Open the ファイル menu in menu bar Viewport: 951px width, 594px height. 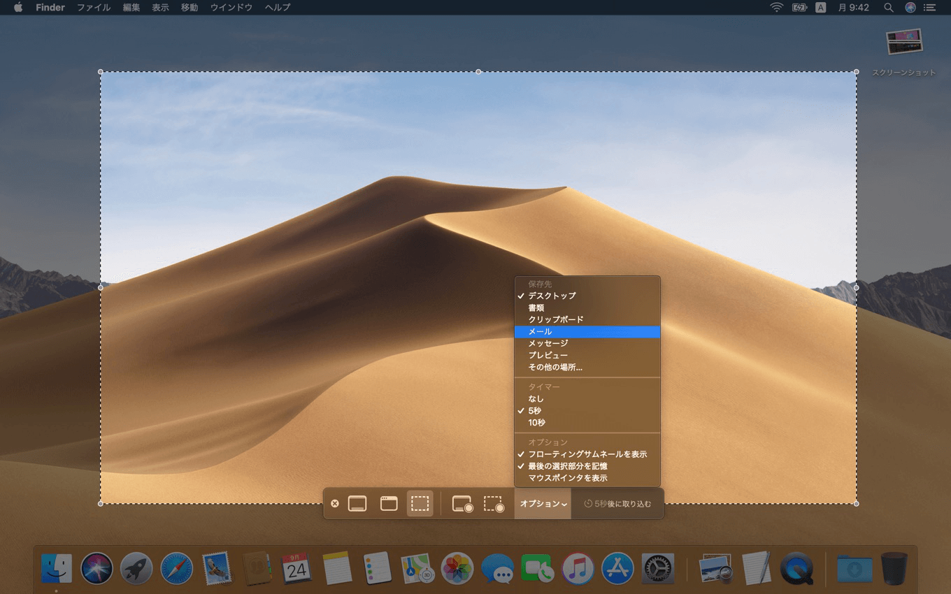93,8
